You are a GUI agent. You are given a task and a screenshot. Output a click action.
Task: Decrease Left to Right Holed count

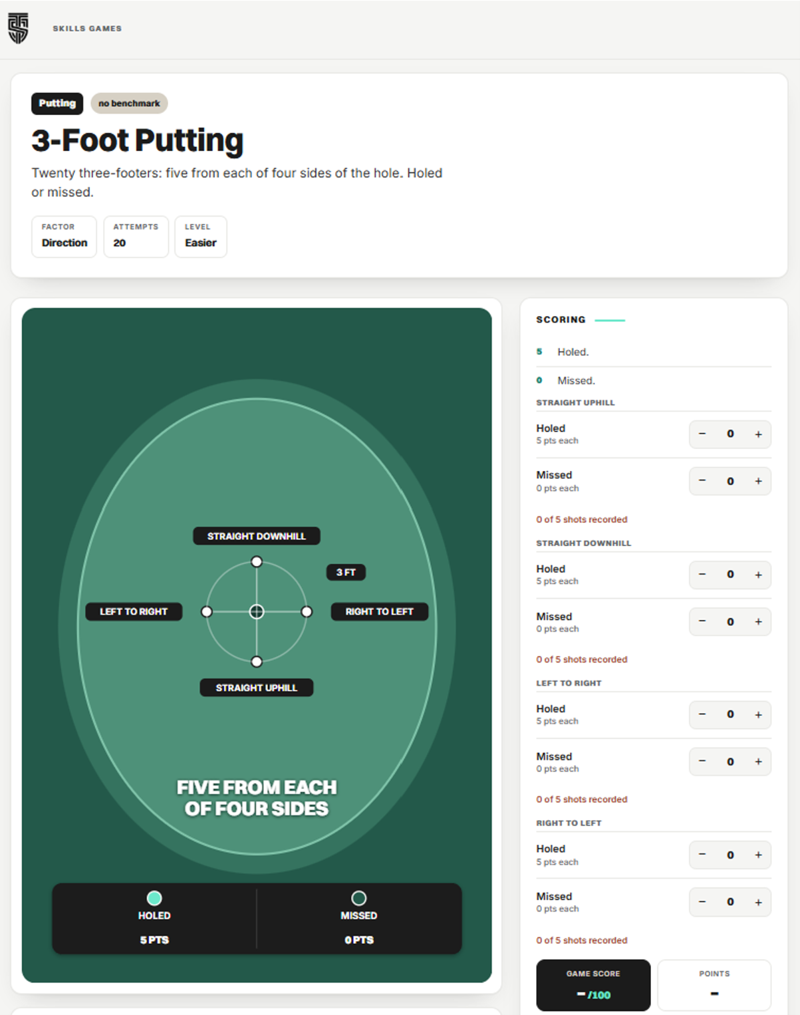[702, 714]
